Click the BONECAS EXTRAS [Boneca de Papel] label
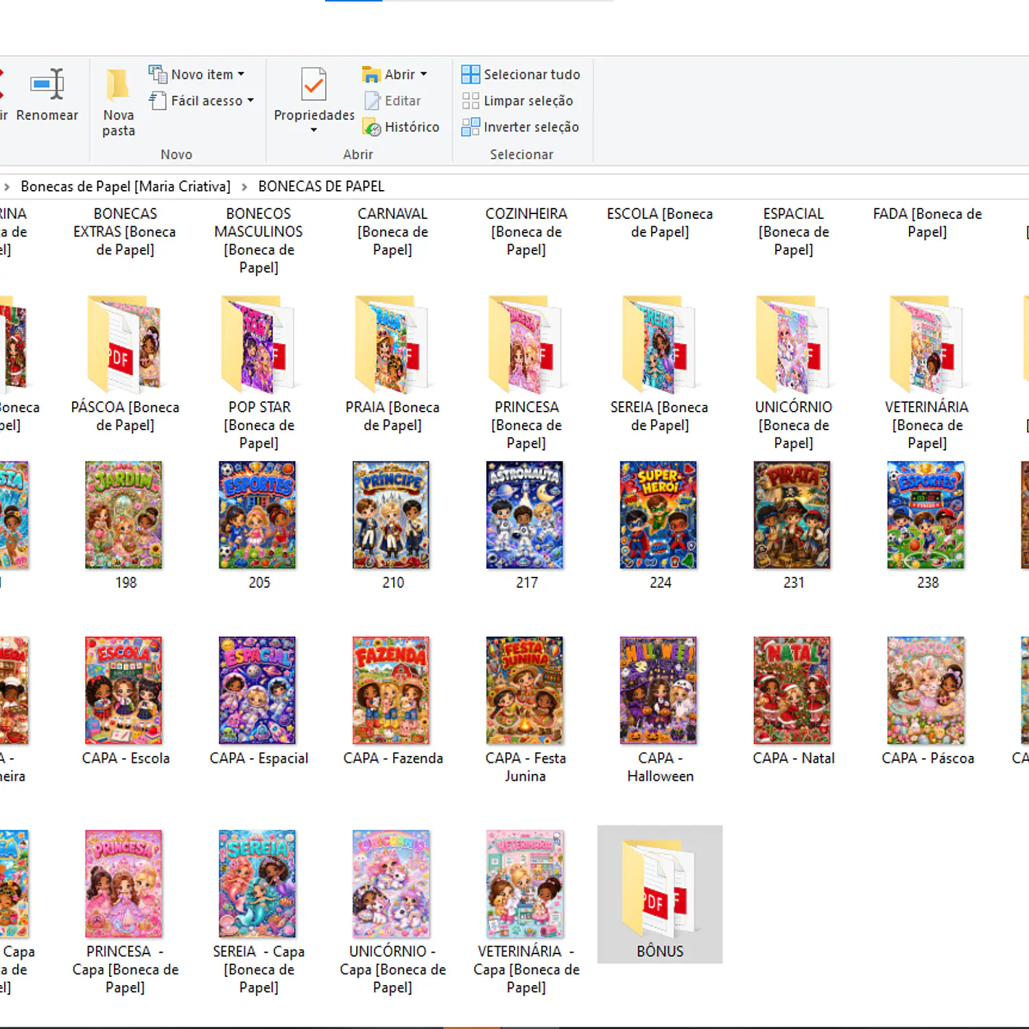Viewport: 1029px width, 1029px height. (x=125, y=232)
